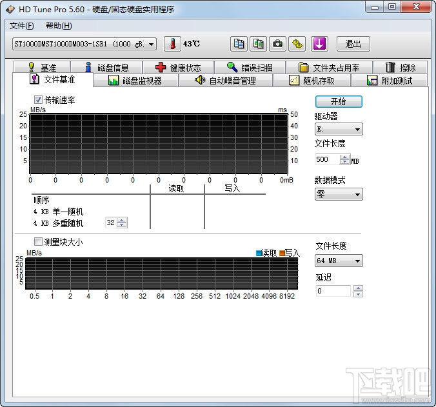436x407 pixels.
Task: Open the 附加测试 tab
Action: tap(390, 81)
